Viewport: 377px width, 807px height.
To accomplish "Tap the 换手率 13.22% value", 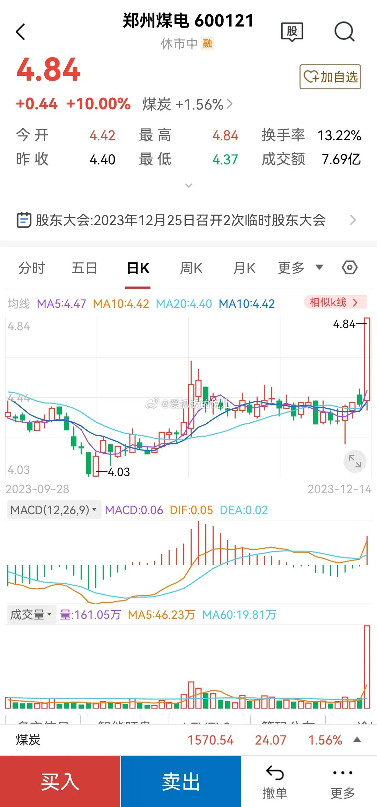I will (x=339, y=135).
